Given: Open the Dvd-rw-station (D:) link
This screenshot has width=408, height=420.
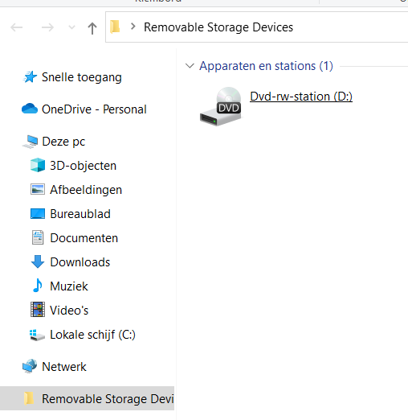Looking at the screenshot, I should pos(301,97).
